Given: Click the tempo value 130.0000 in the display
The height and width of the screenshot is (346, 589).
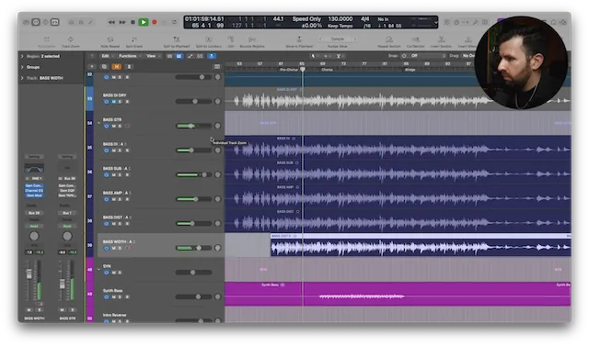Looking at the screenshot, I should pos(341,18).
